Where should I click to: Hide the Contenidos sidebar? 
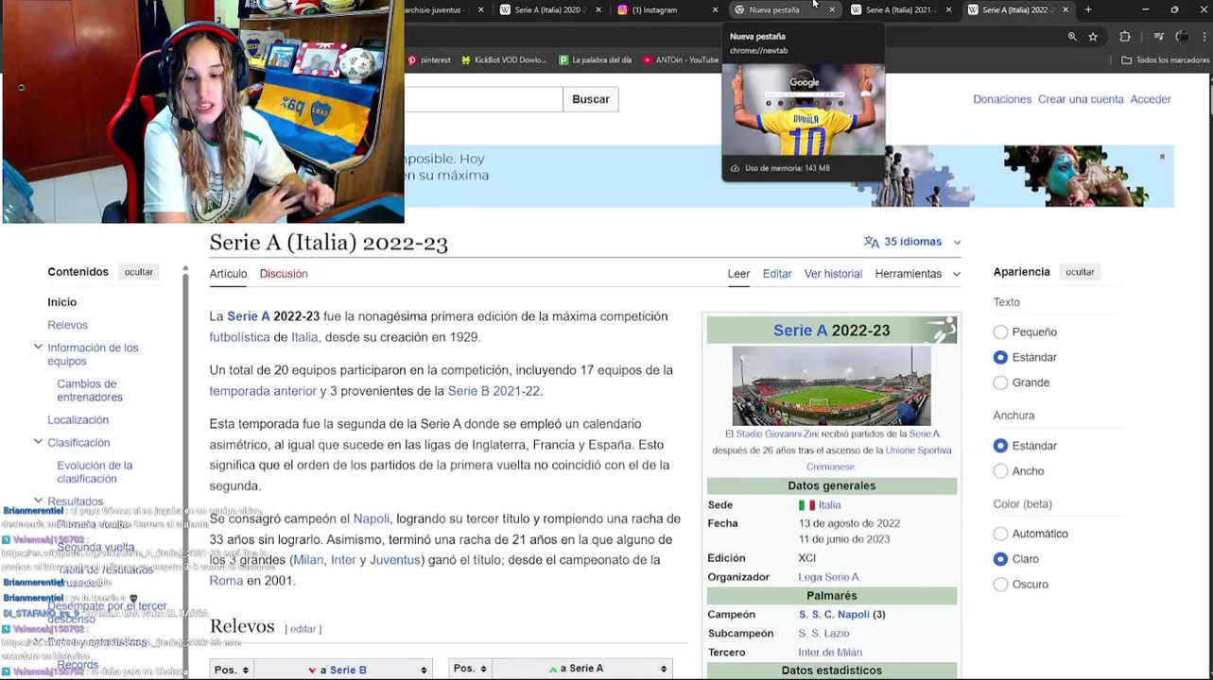coord(138,272)
